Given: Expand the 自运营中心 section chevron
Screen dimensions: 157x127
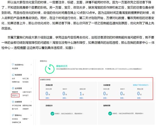Looking at the screenshot, I should 31,65.
